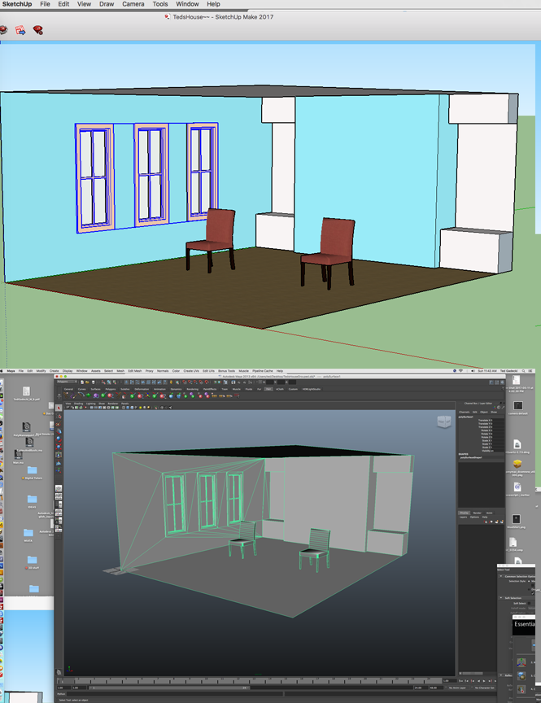This screenshot has width=541, height=703.
Task: Open the Polygons shelf tab in Maya
Action: (110, 389)
